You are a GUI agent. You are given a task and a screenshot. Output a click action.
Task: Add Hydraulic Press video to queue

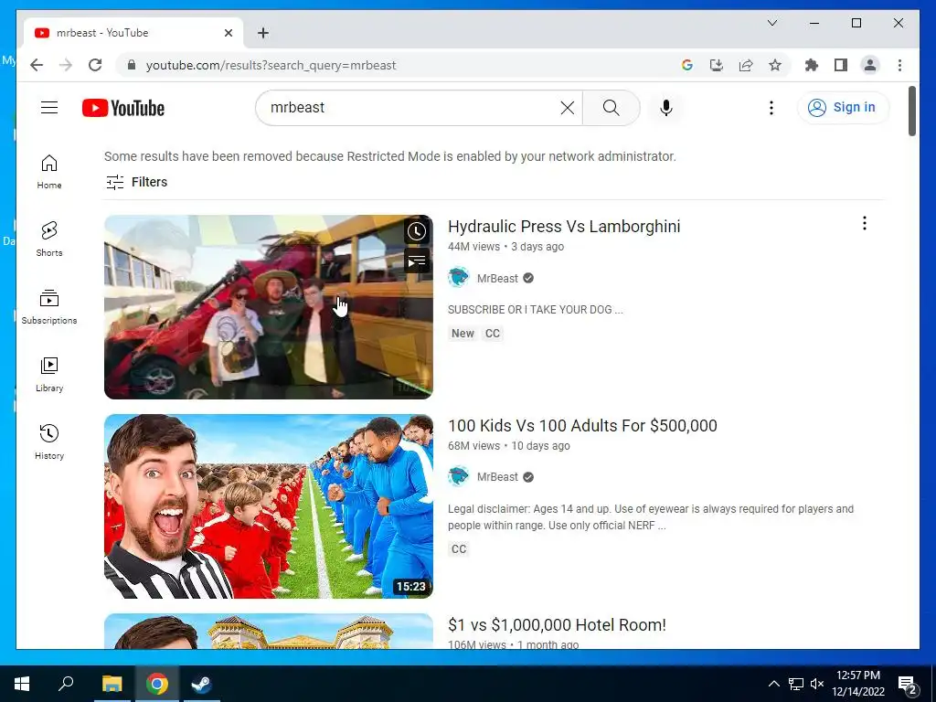[x=417, y=261]
